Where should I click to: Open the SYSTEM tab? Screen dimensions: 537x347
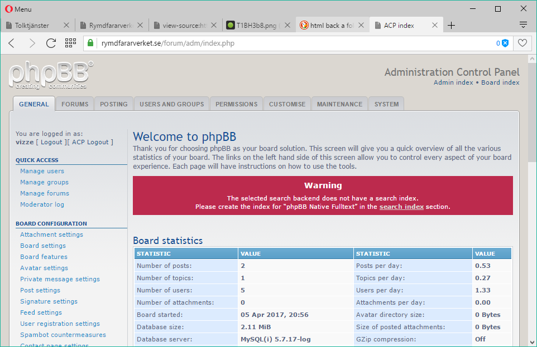(x=386, y=104)
